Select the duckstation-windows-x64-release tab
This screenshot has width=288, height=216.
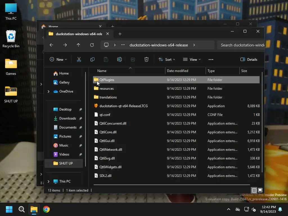[x=79, y=34]
